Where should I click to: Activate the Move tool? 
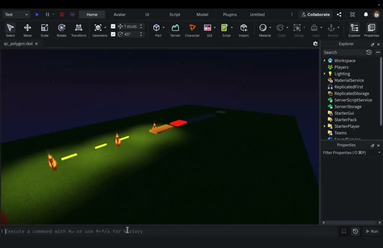coord(27,30)
